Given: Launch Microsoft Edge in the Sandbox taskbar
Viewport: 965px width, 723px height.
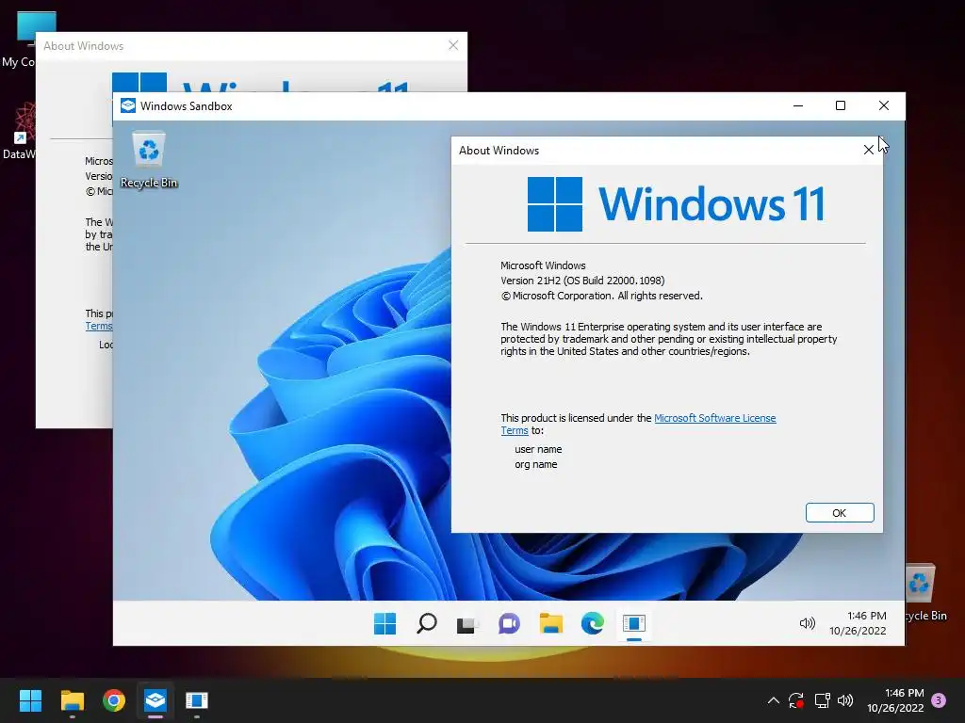Looking at the screenshot, I should click(x=592, y=623).
